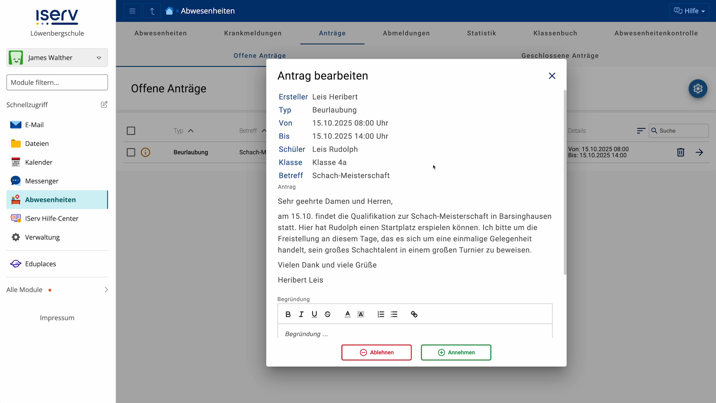This screenshot has width=716, height=403.
Task: Delete the Beurlaubung request via trash icon
Action: (x=680, y=152)
